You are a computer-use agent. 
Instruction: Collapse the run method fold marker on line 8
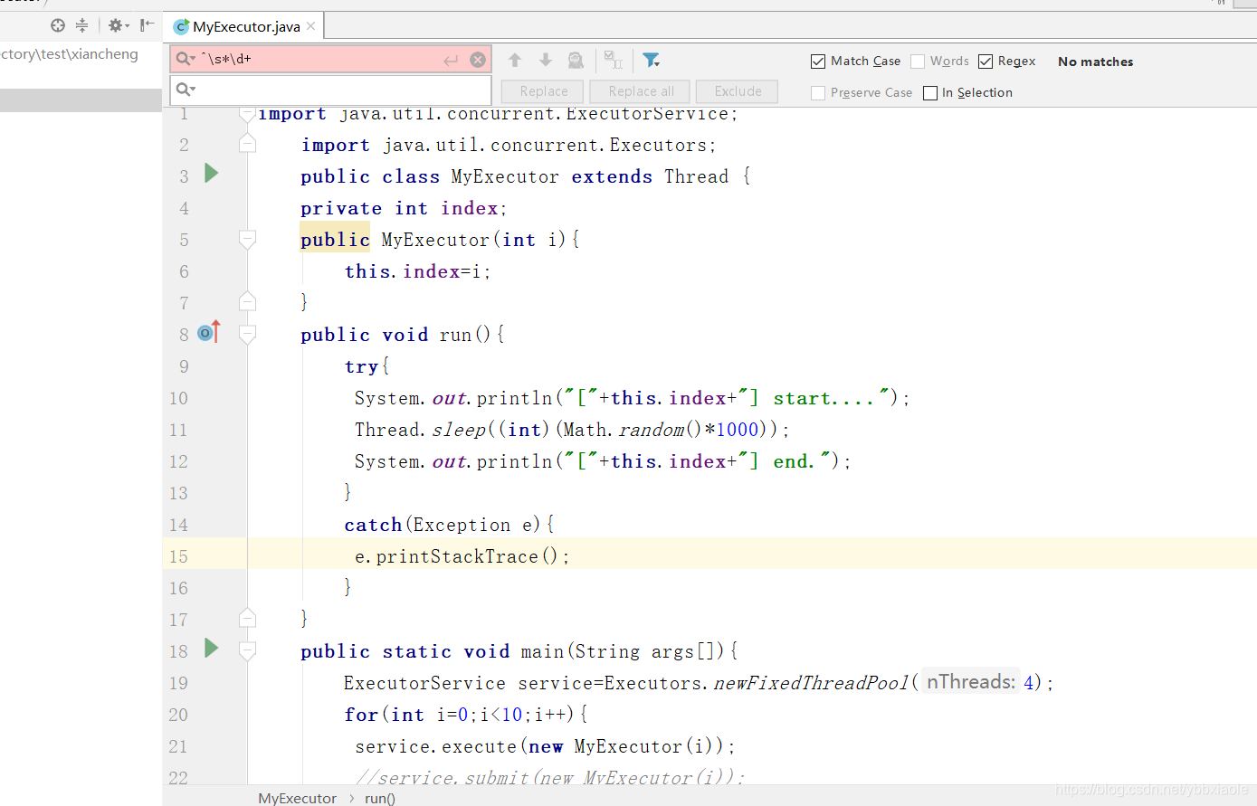coord(247,334)
